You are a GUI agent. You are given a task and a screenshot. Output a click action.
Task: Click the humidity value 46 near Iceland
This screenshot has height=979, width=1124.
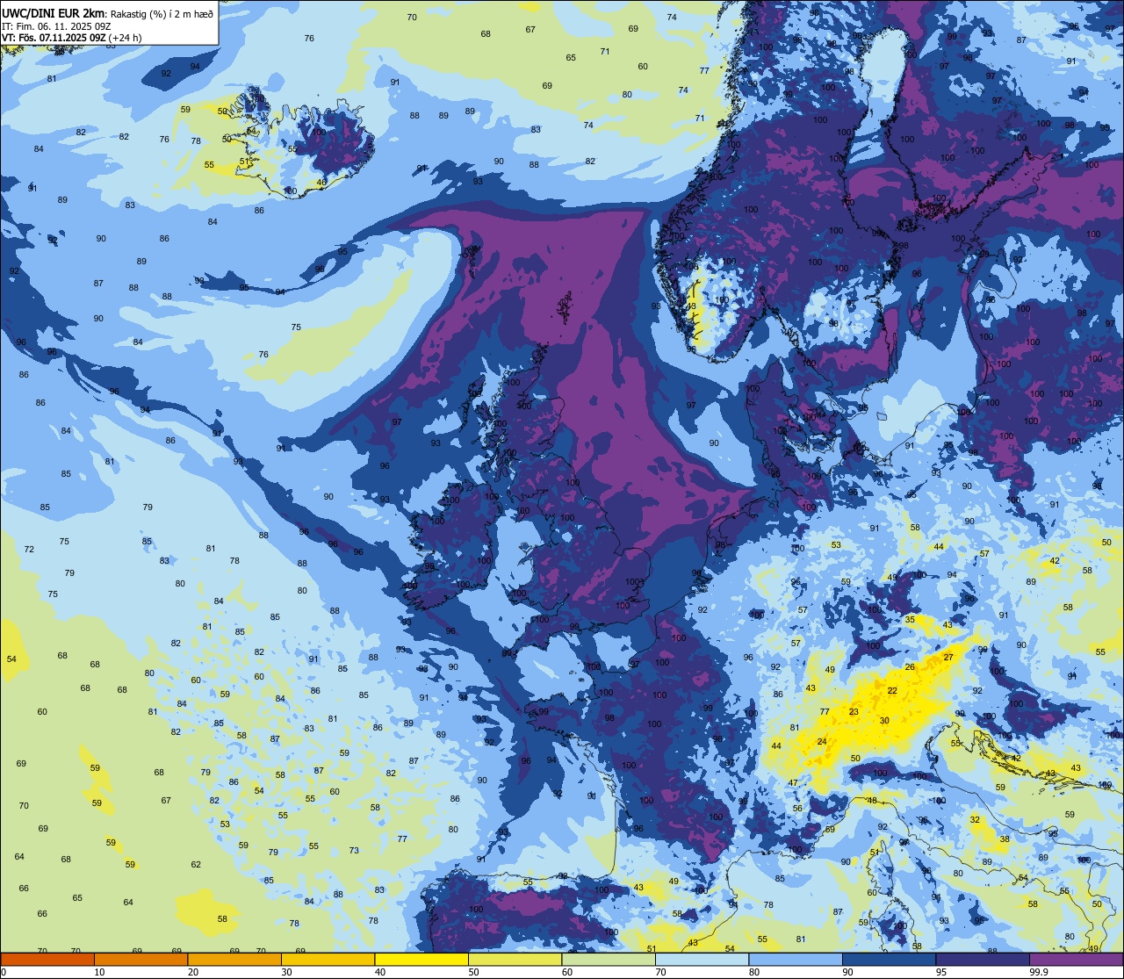[x=321, y=183]
